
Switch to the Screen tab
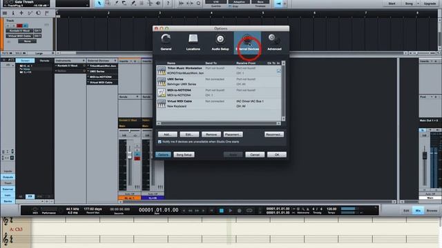point(25,61)
